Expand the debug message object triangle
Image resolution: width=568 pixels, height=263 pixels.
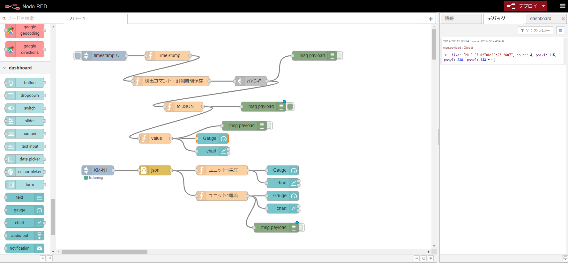click(446, 55)
